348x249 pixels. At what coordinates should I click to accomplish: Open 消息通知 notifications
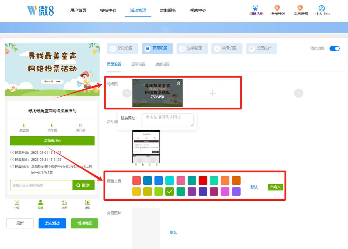(x=300, y=10)
